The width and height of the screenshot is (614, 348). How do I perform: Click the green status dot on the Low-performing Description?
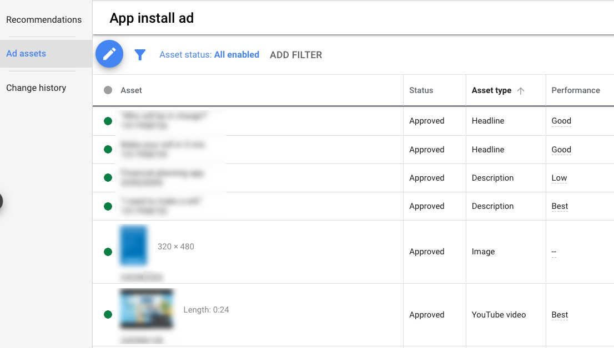pyautogui.click(x=108, y=177)
